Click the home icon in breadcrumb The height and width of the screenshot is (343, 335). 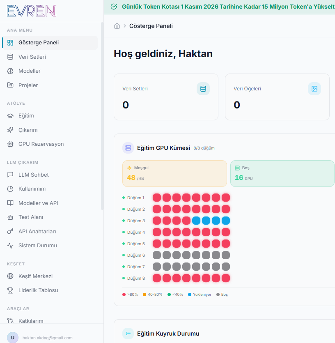[x=117, y=26]
